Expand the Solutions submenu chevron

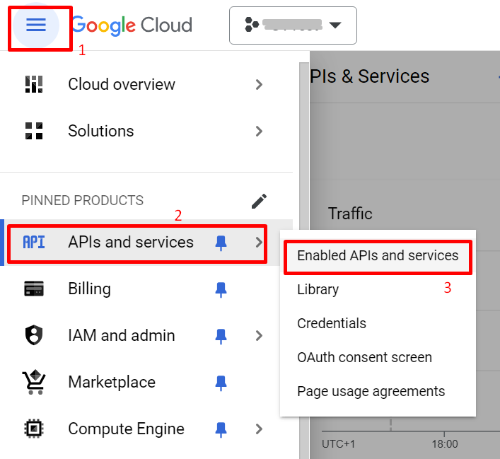[259, 131]
